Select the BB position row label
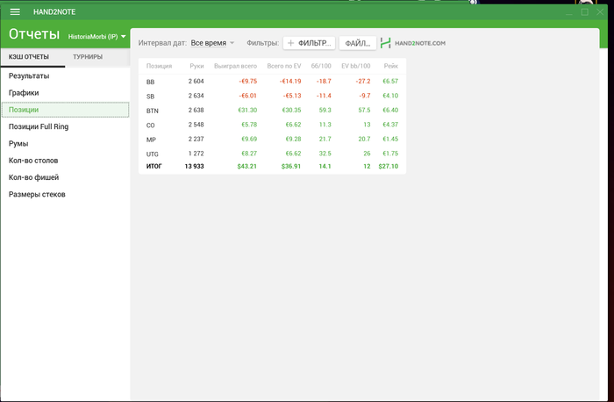The height and width of the screenshot is (402, 614). (x=150, y=82)
